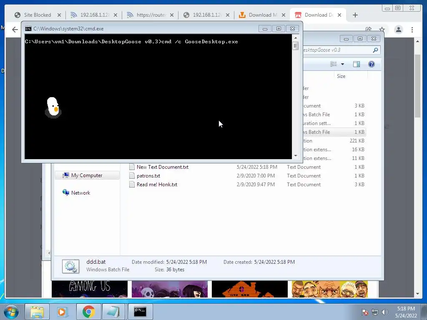Open Windows Explorer from taskbar

37,312
